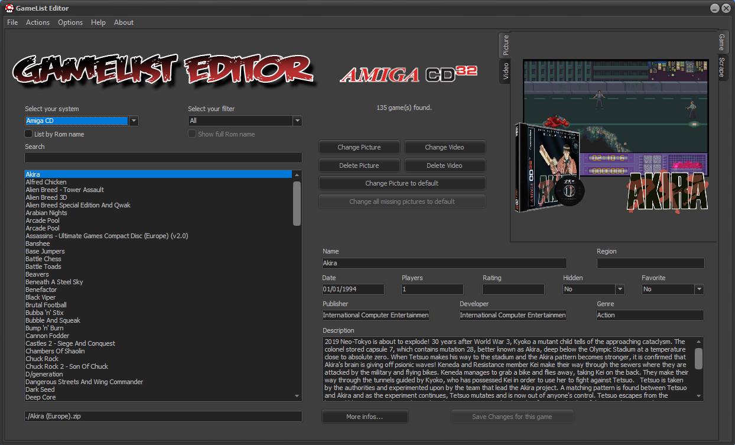Click the game list scroll down arrow
The image size is (735, 445).
297,396
